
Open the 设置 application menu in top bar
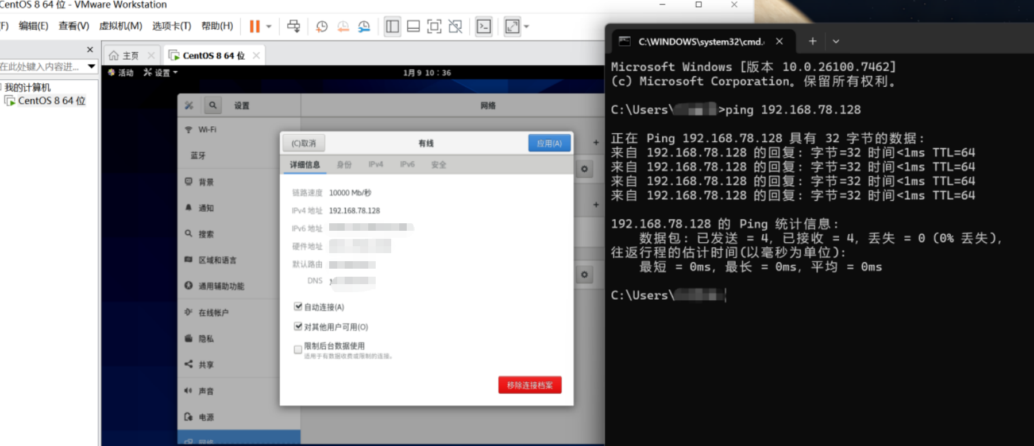point(161,73)
